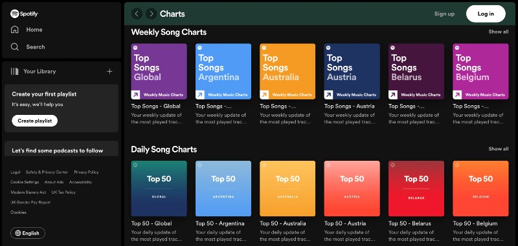
Task: Click arrow icon on Top Songs Australia cover
Action: tap(264, 95)
